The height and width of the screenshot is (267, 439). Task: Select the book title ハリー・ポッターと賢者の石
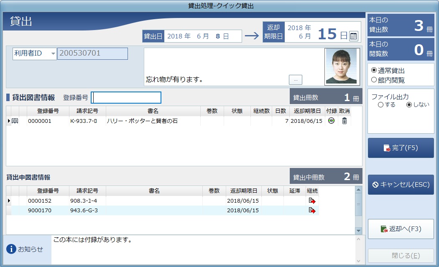142,121
